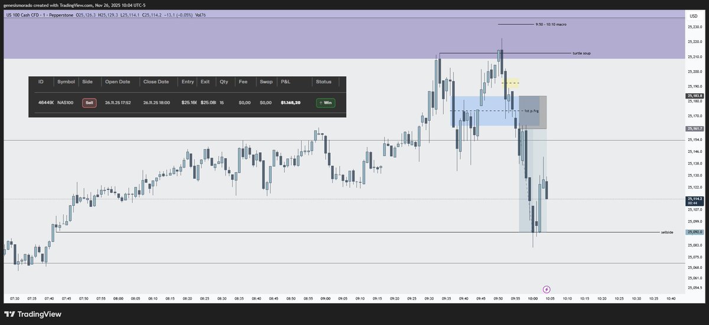Click the $1.165,20 P&L value
This screenshot has width=709, height=325.
tap(291, 103)
